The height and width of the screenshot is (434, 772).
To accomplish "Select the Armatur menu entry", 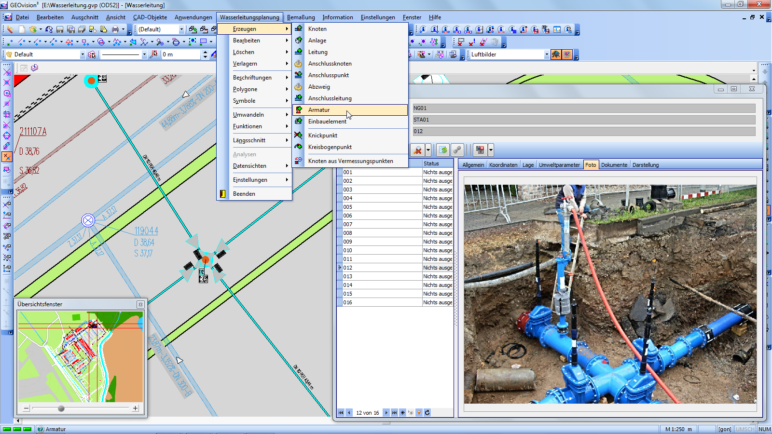I will click(350, 110).
